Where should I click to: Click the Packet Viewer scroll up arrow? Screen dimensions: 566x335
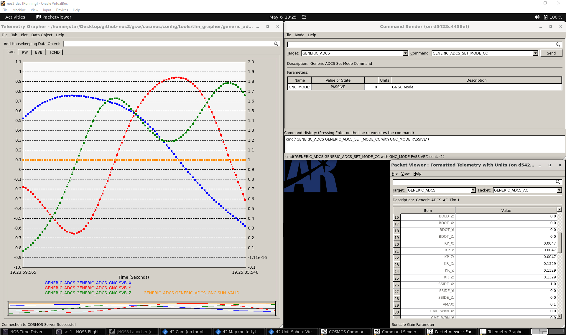[x=560, y=209]
